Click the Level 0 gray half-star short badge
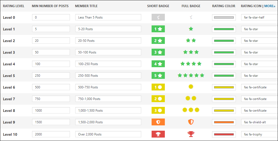This screenshot has width=278, height=141. (x=158, y=17)
